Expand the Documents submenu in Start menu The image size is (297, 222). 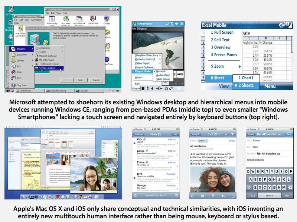click(22, 54)
